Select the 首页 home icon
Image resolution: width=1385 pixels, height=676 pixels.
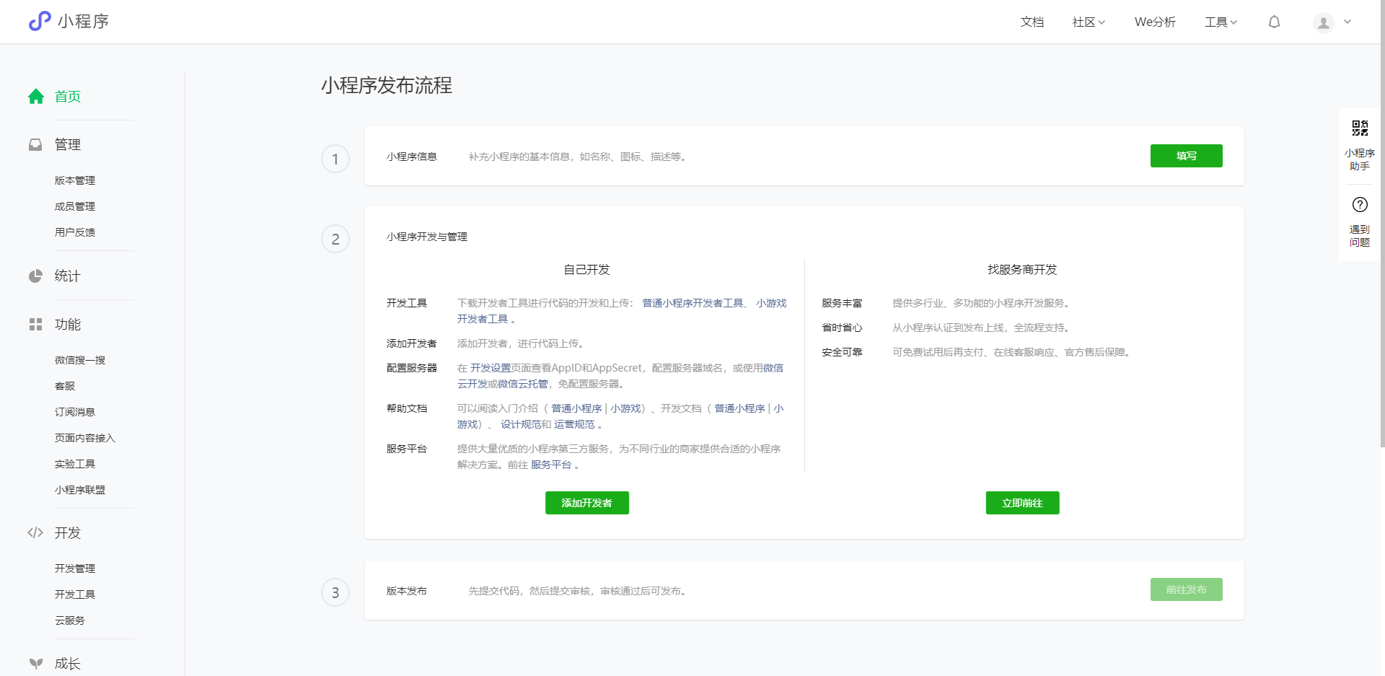coord(36,96)
